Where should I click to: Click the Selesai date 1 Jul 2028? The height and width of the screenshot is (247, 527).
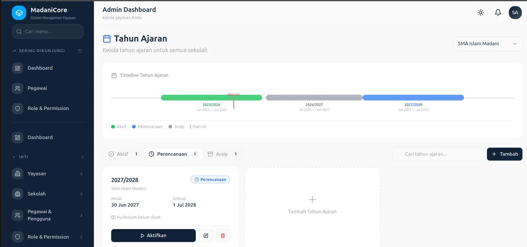pyautogui.click(x=184, y=205)
